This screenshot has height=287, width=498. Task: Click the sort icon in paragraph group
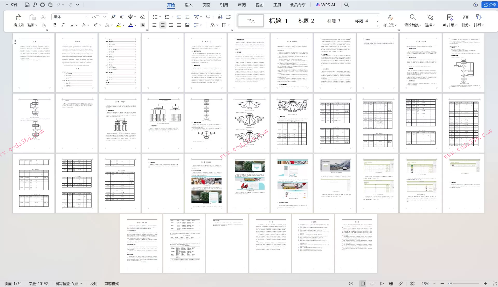click(220, 17)
